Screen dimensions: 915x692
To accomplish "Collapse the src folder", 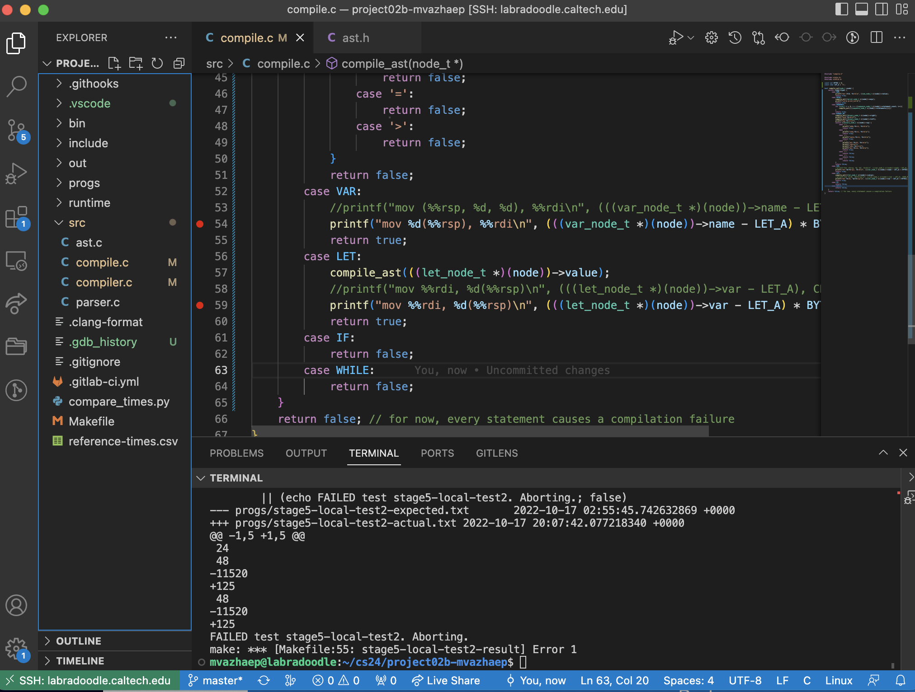I will click(x=77, y=223).
